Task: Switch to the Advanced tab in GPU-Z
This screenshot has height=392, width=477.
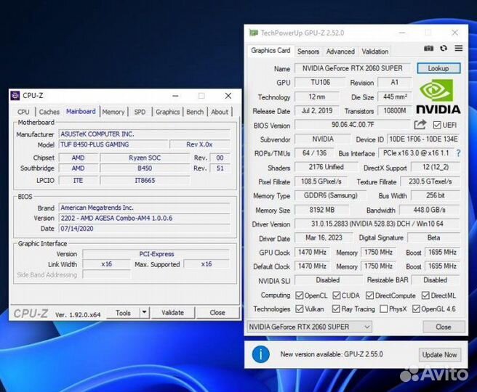Action: [340, 52]
